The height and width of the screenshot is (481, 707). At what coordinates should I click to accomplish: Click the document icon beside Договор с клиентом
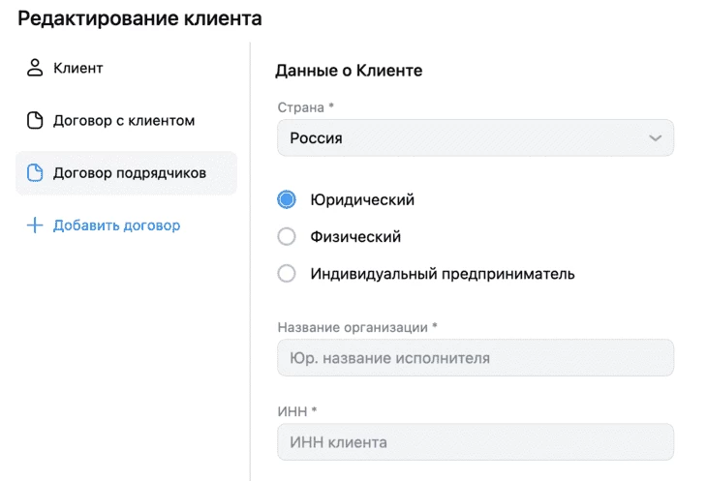tap(35, 121)
